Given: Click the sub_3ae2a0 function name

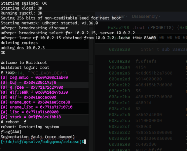Looking at the screenshot, I should coord(174,49).
